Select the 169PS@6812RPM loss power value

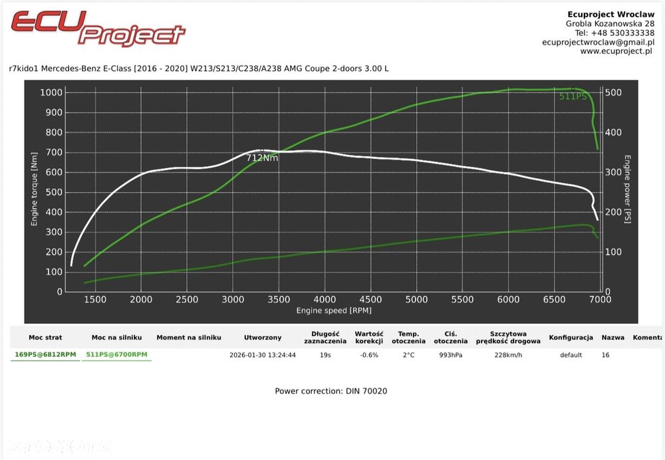pos(45,355)
